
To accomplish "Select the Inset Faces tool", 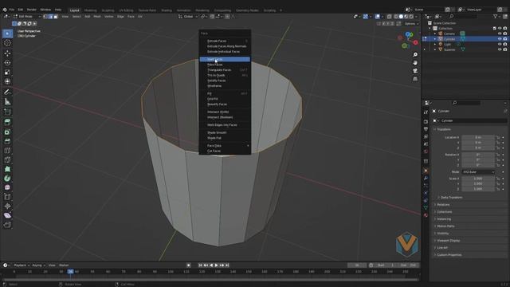I will (7, 132).
